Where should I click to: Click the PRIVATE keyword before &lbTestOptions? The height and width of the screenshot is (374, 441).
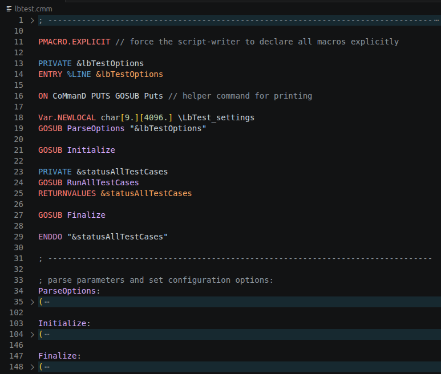[x=55, y=63]
